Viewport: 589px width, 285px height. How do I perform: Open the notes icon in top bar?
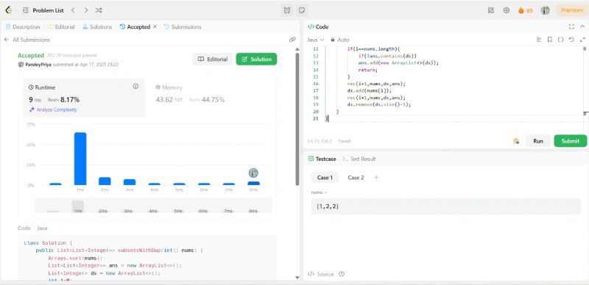pyautogui.click(x=301, y=10)
